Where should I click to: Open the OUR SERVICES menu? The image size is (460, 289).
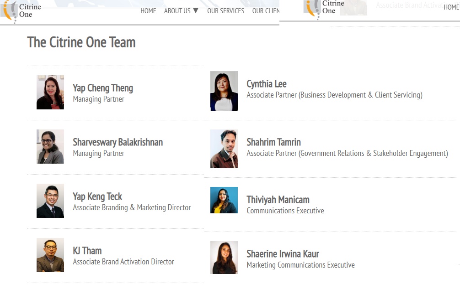(x=225, y=11)
